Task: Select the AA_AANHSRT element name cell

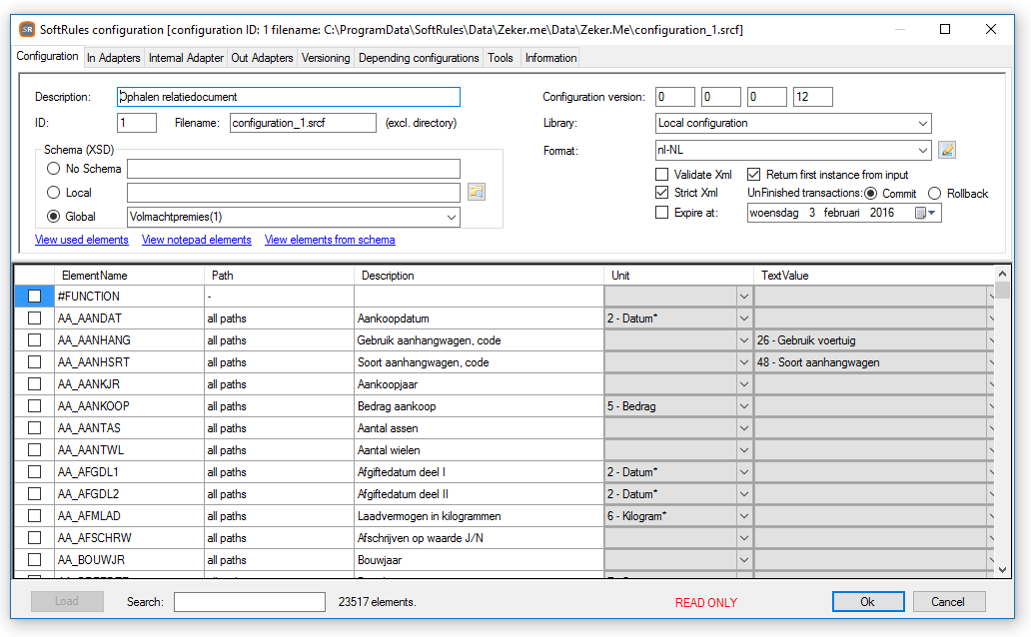Action: tap(129, 362)
